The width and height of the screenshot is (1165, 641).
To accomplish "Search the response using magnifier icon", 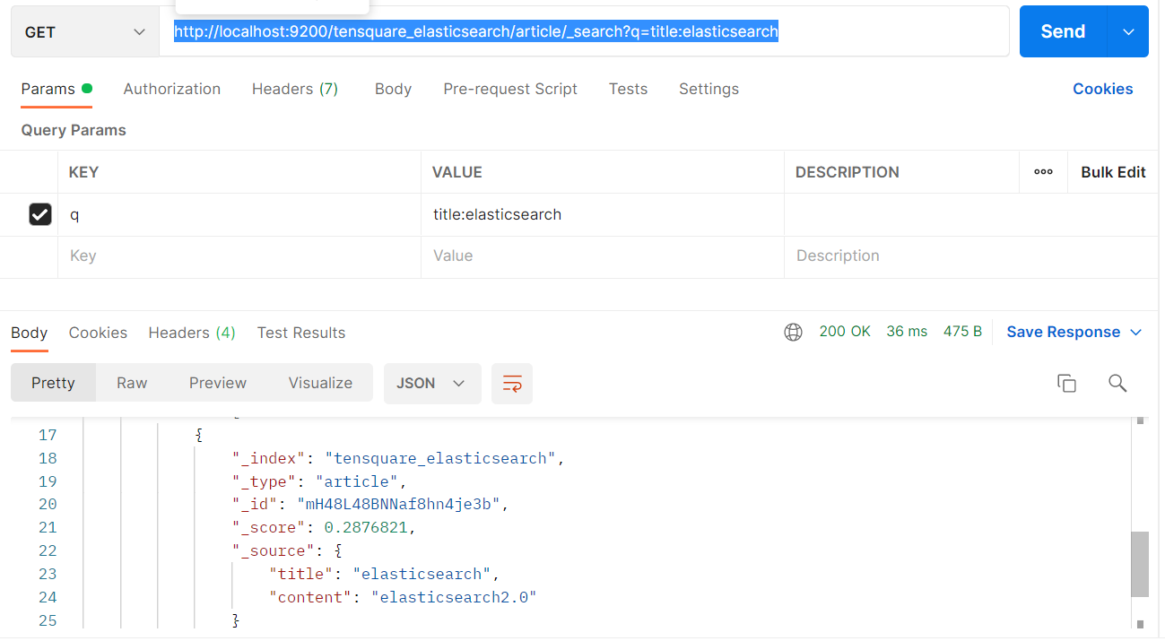I will (1117, 384).
